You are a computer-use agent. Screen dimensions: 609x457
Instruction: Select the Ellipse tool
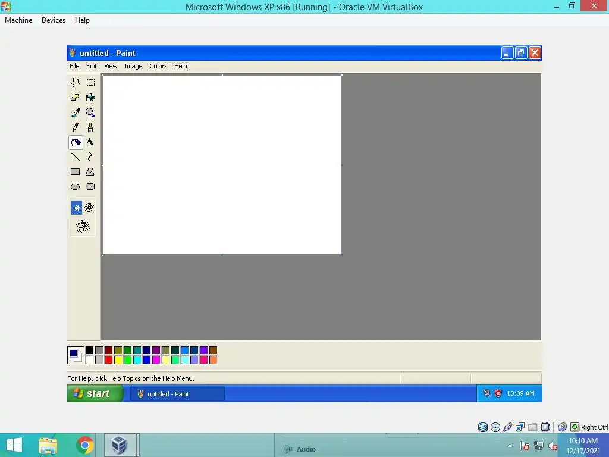click(x=76, y=186)
